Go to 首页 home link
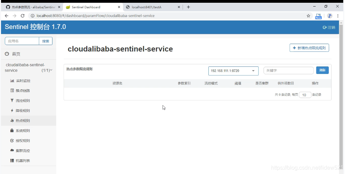346x174 pixels. pos(16,54)
